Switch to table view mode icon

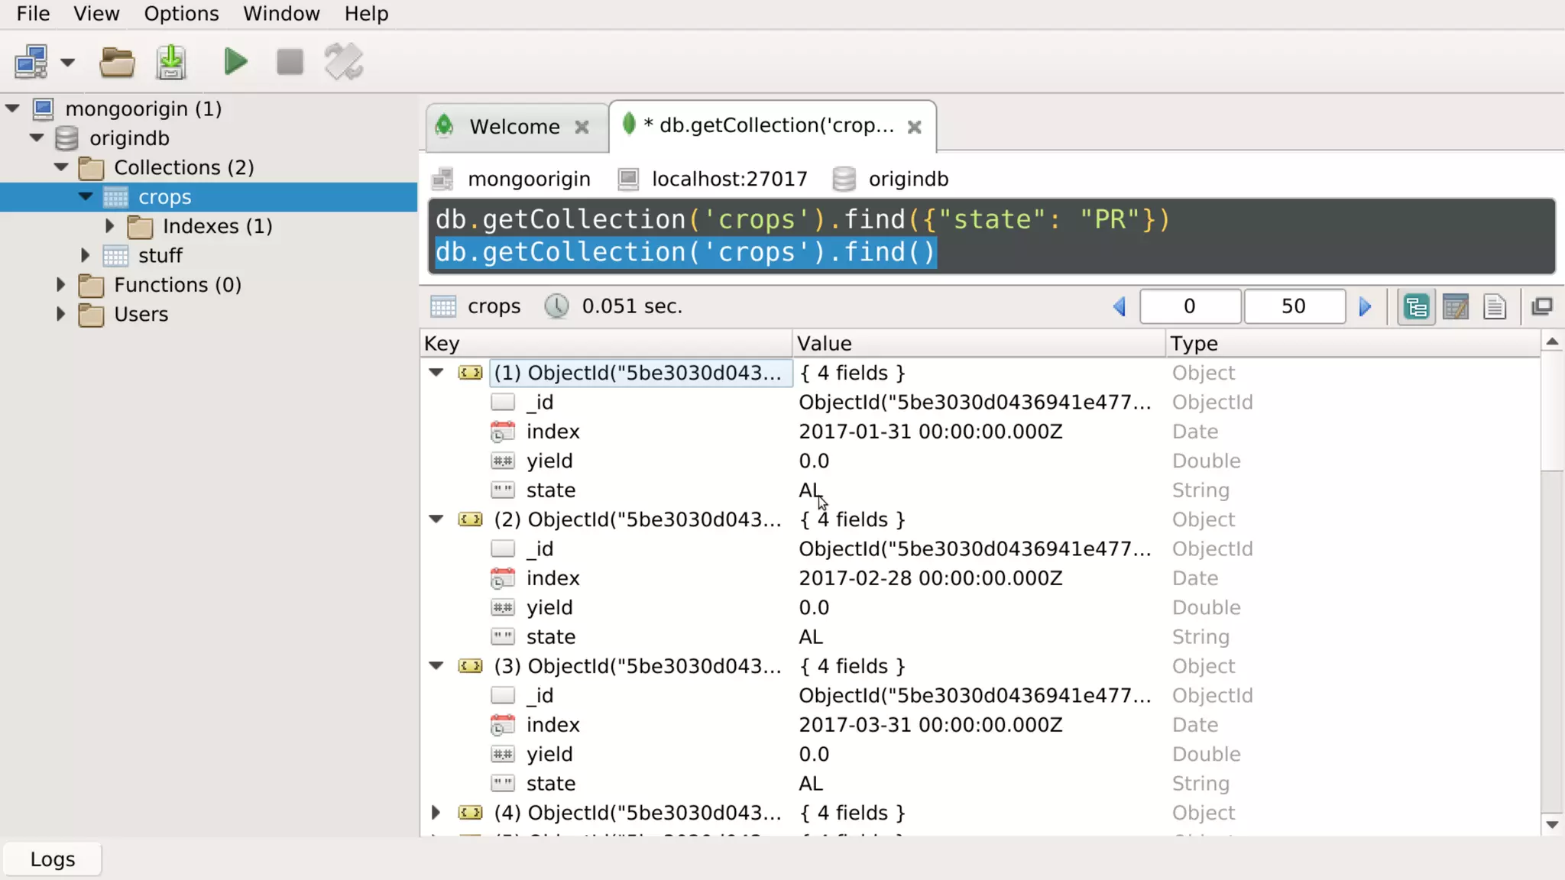click(x=1455, y=306)
